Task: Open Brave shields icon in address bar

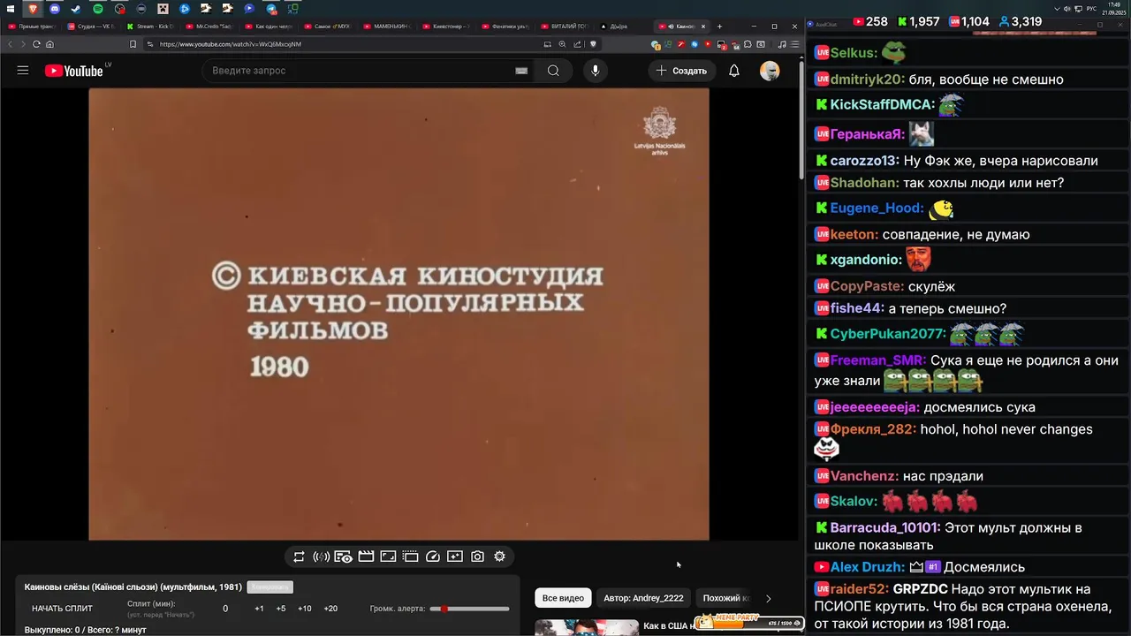Action: pos(593,44)
